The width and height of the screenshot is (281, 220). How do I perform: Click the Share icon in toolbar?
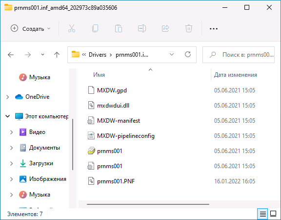pyautogui.click(x=165, y=28)
